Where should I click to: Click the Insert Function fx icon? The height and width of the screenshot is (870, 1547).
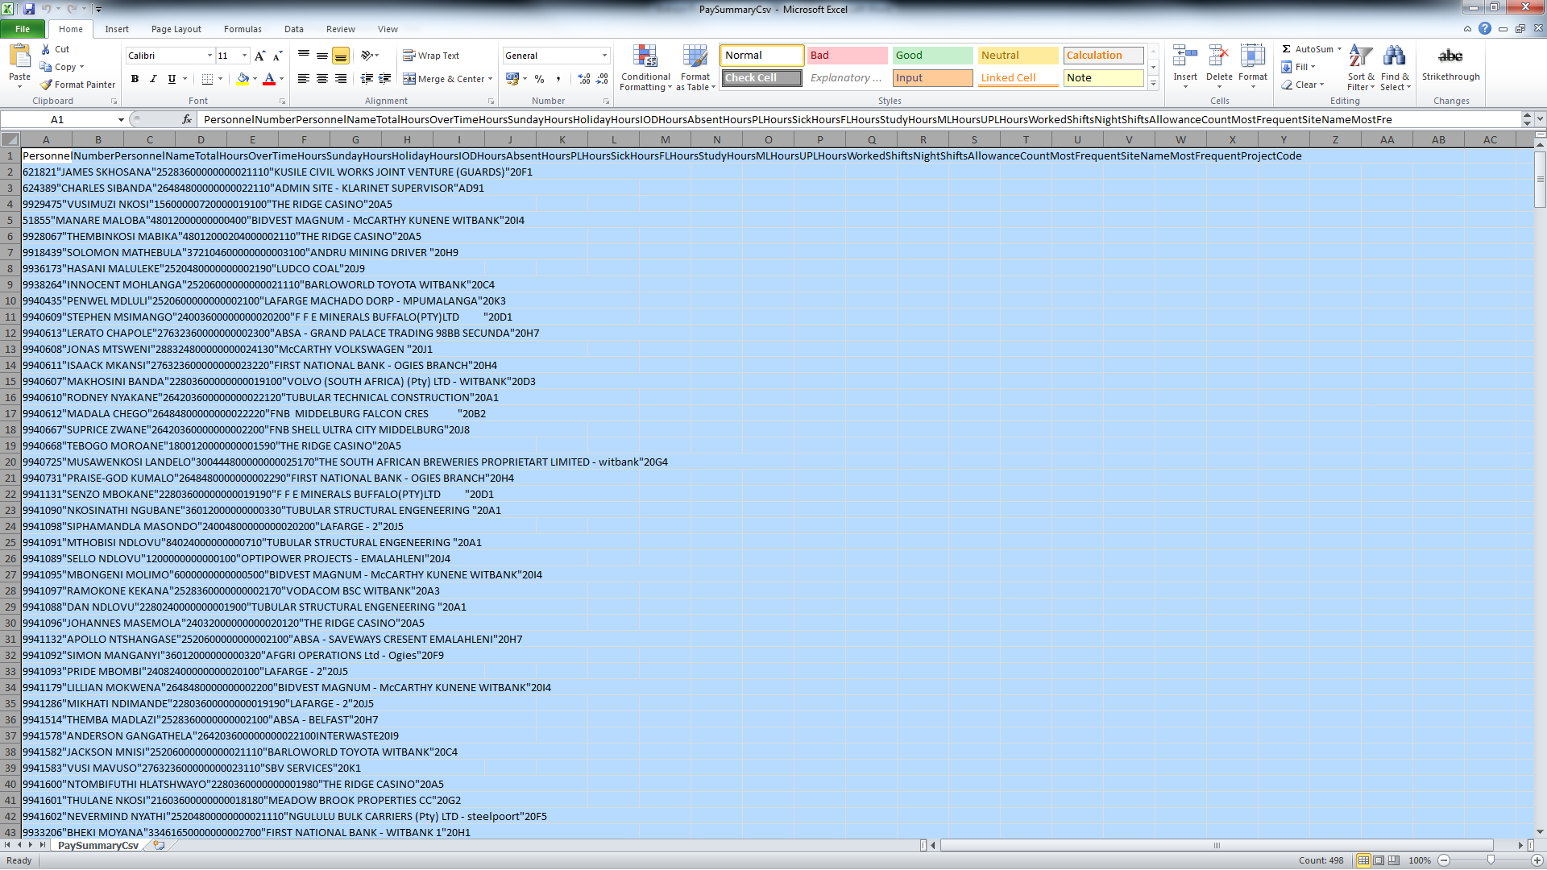(187, 119)
